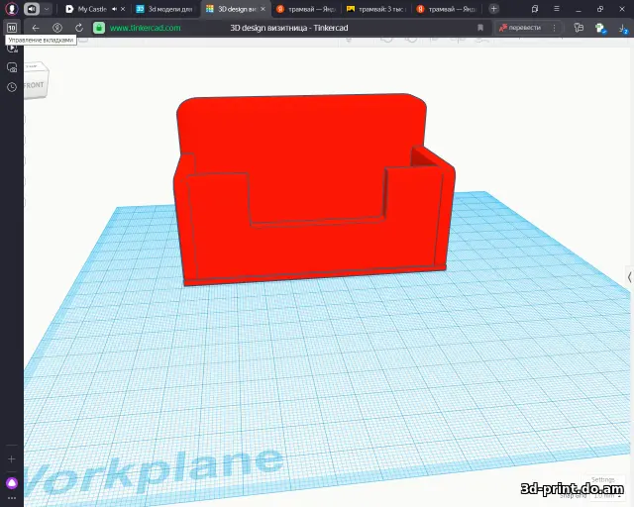This screenshot has width=634, height=507.
Task: Bookmark this page in the address bar
Action: 480,28
